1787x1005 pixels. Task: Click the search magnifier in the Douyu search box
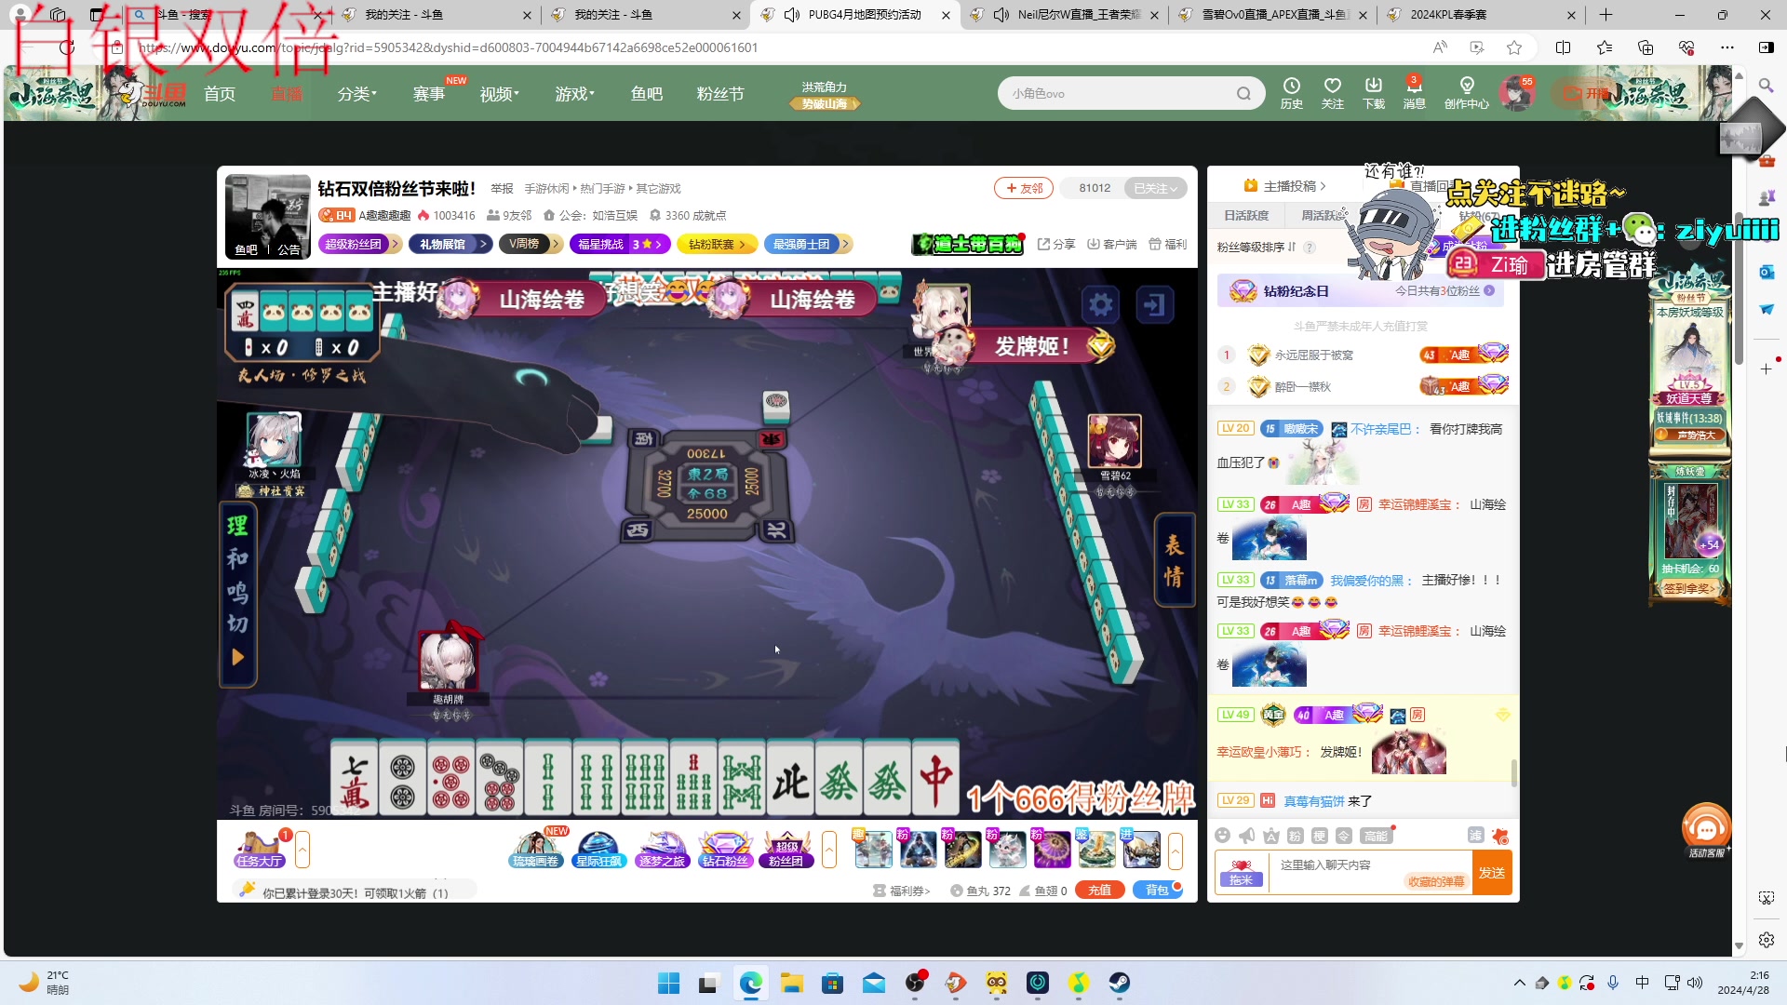pyautogui.click(x=1243, y=93)
